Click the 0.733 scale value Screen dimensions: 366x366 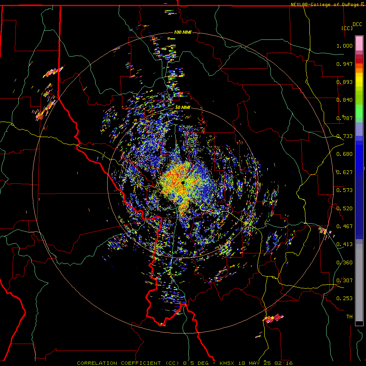(344, 136)
